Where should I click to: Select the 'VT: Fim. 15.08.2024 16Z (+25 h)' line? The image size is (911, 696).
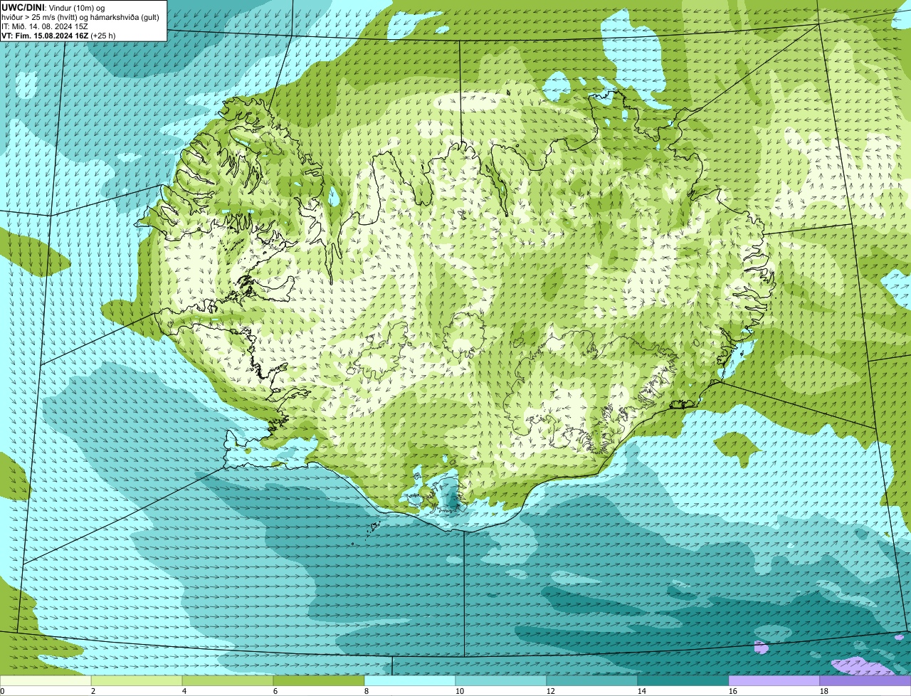[58, 36]
